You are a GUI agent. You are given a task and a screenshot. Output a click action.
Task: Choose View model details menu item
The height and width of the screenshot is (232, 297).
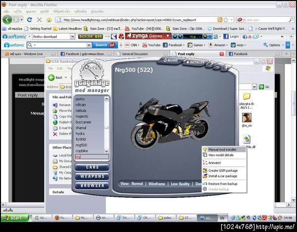pyautogui.click(x=224, y=155)
